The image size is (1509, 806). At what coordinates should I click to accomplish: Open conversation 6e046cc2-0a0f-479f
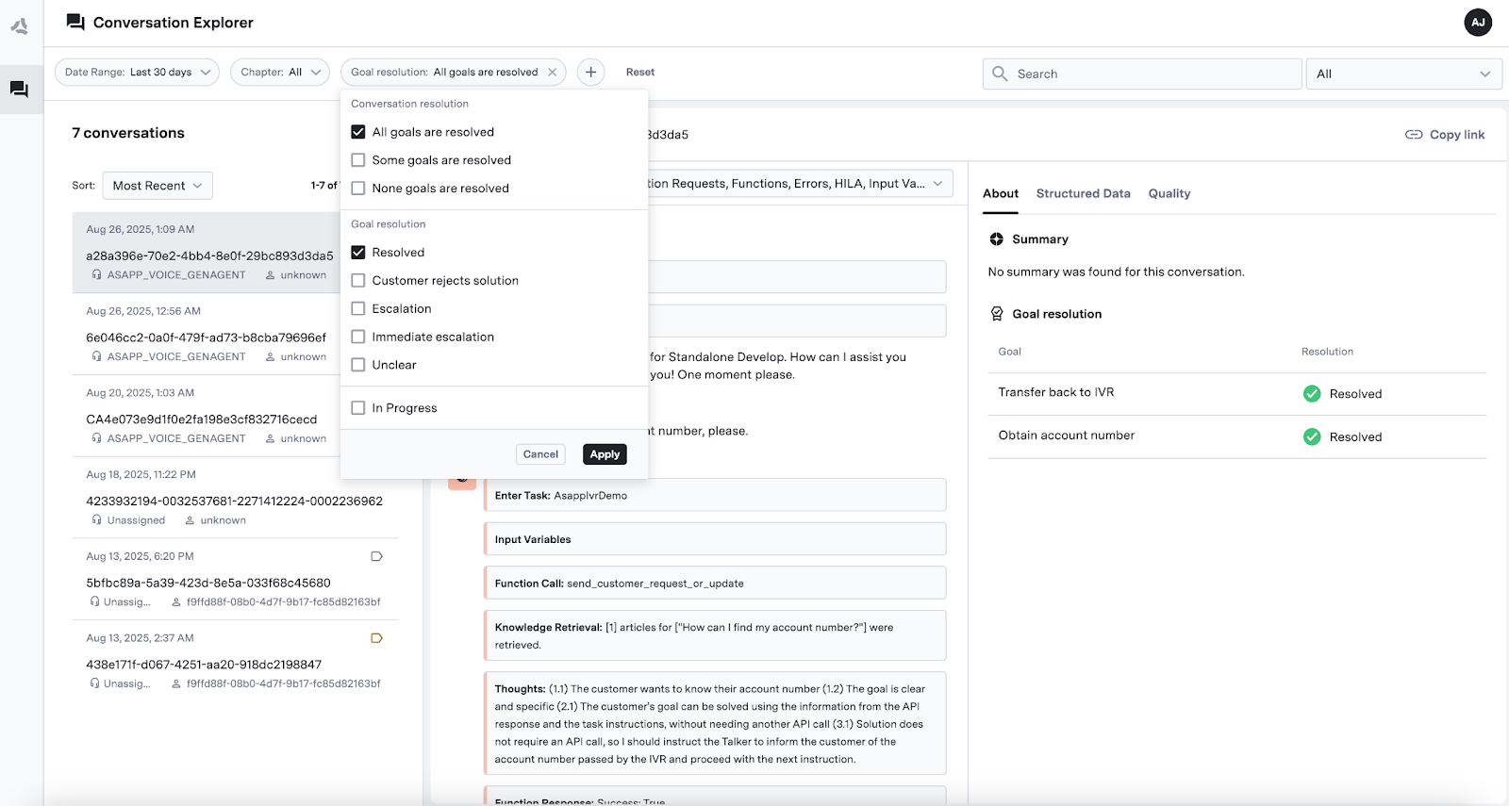point(206,334)
